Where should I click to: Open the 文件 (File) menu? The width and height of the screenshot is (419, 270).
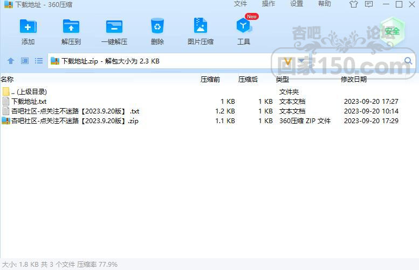click(x=241, y=4)
